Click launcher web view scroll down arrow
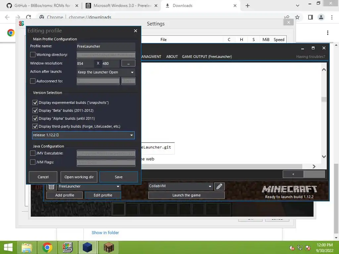 click(324, 156)
